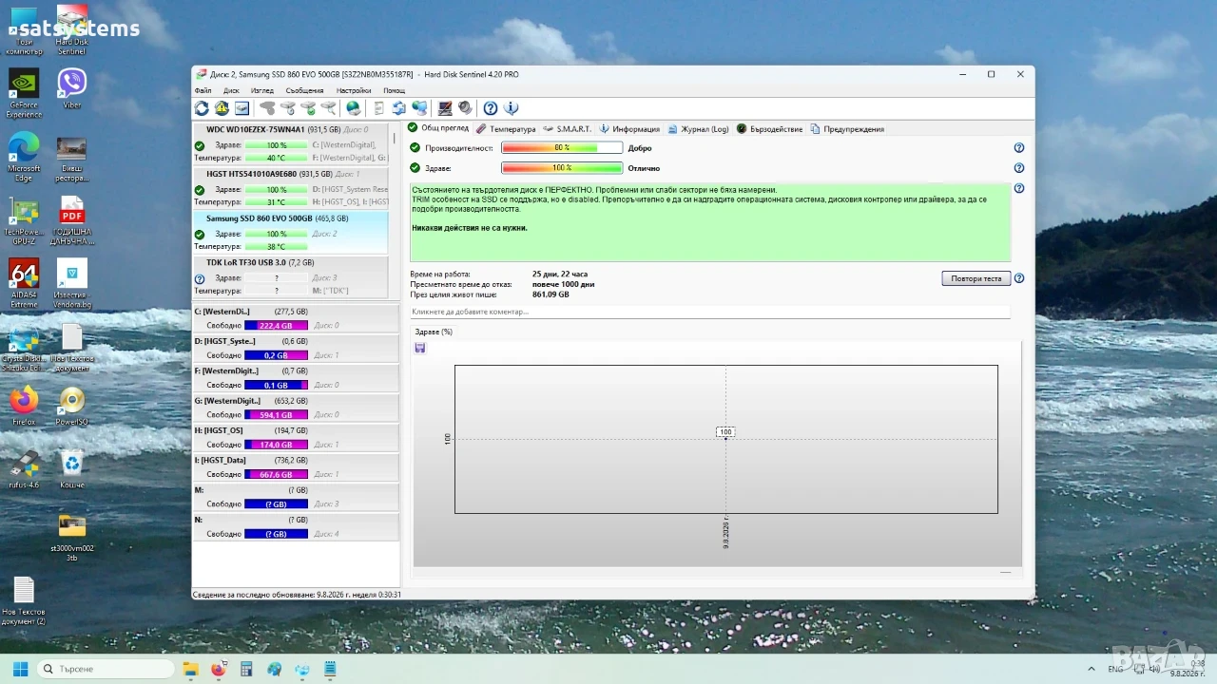The image size is (1217, 684).
Task: Switch to the Информация tab
Action: click(x=629, y=129)
